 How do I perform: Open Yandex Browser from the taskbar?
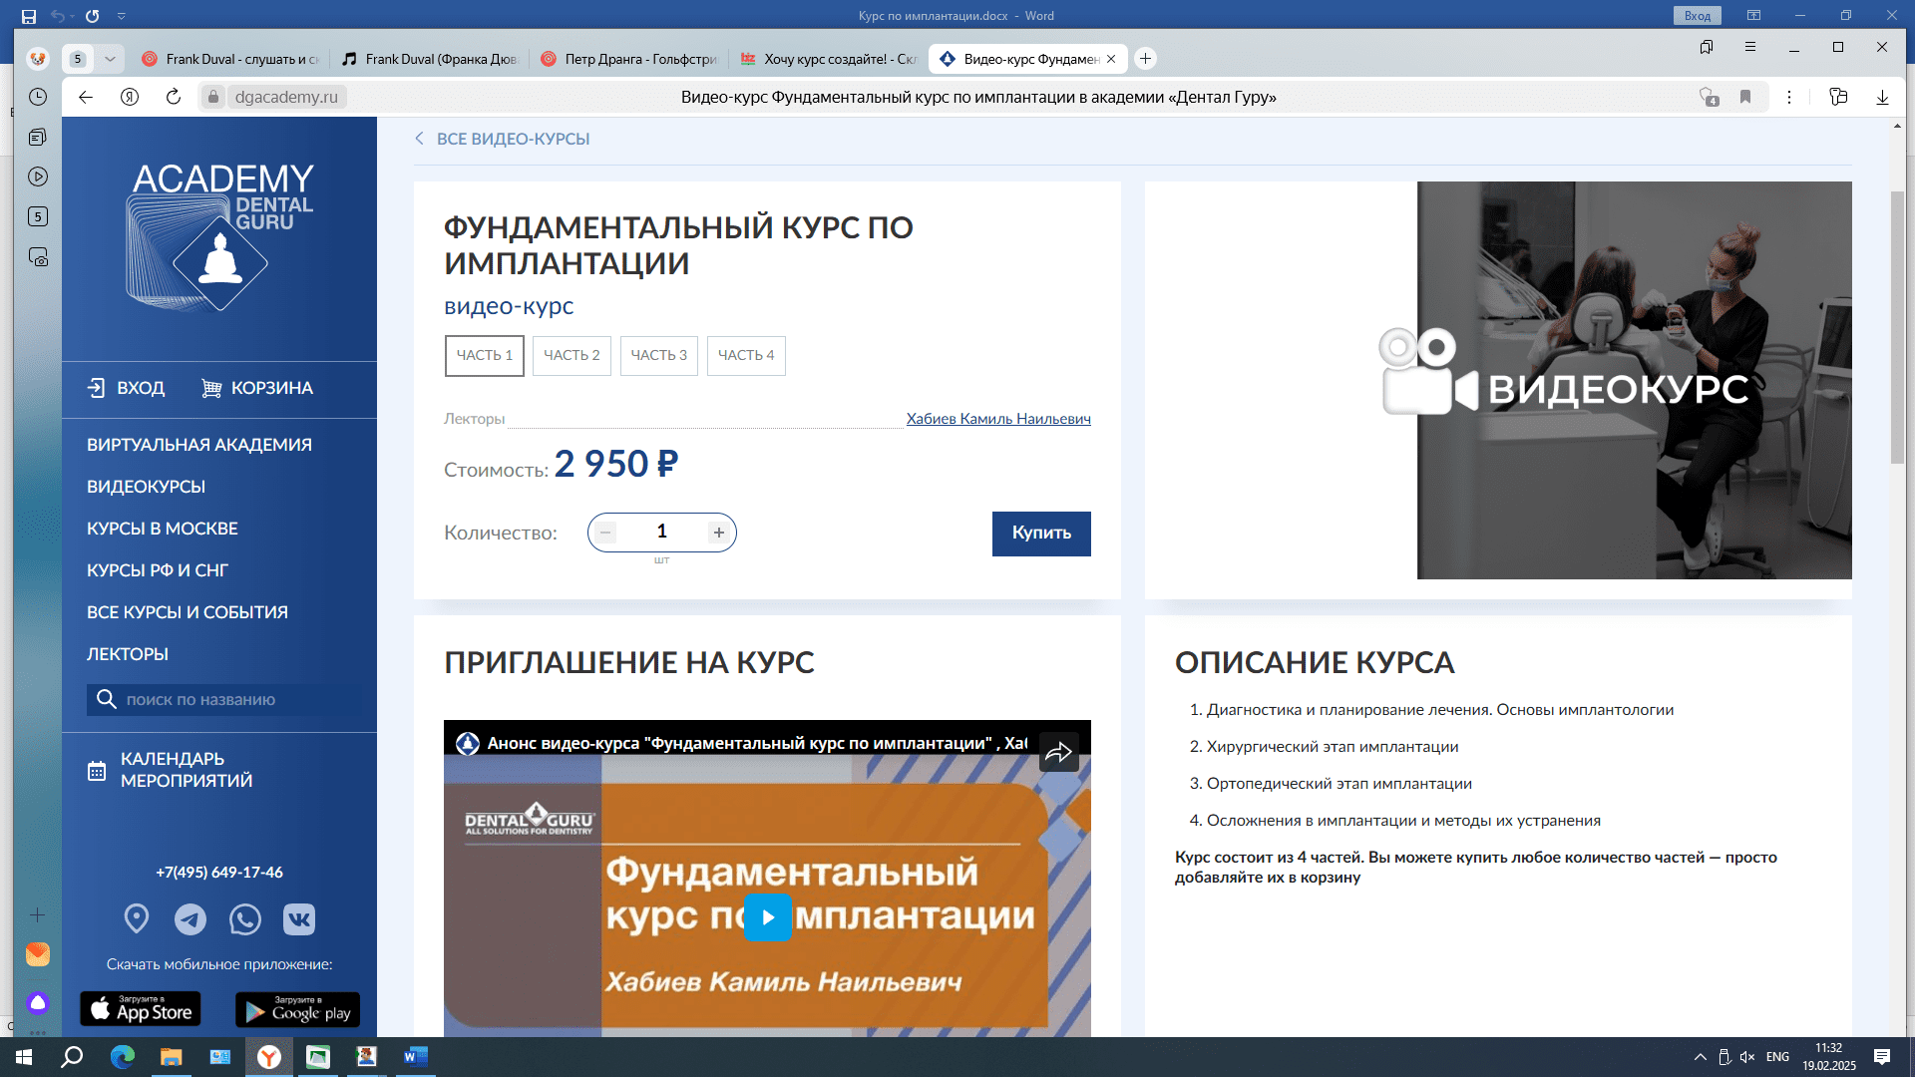tap(269, 1057)
